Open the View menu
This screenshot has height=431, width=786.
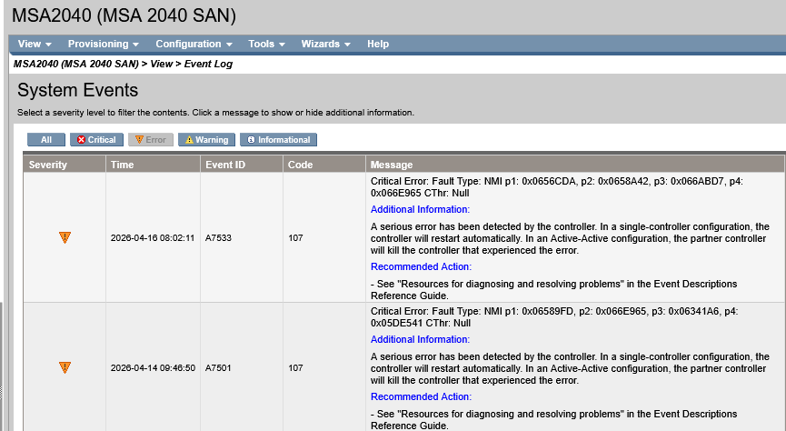[x=35, y=44]
